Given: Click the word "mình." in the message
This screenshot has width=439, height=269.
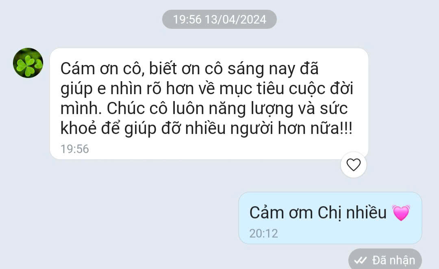Looking at the screenshot, I should pos(81,109).
